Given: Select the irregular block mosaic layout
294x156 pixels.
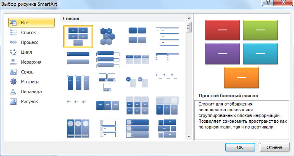Looking at the screenshot, I should tap(167, 128).
